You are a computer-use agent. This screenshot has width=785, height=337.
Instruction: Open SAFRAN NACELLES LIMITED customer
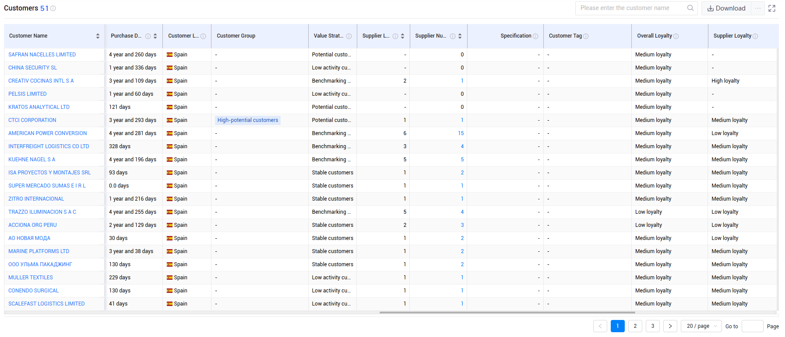(x=42, y=55)
